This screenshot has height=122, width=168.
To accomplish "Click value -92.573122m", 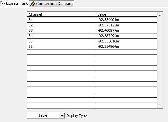I will [108, 25].
